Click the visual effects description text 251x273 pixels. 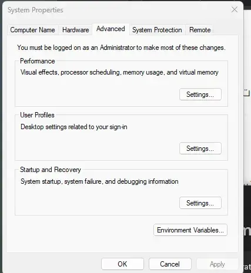[119, 72]
